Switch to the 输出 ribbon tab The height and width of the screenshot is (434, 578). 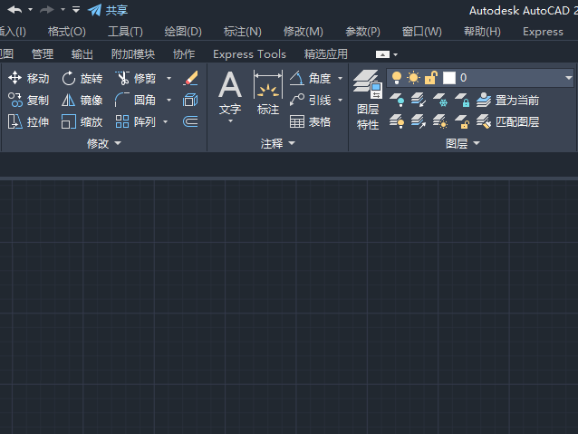click(82, 54)
